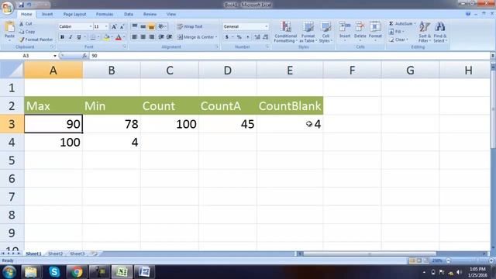Align text to the left
Image resolution: width=496 pixels, height=279 pixels.
(134, 37)
